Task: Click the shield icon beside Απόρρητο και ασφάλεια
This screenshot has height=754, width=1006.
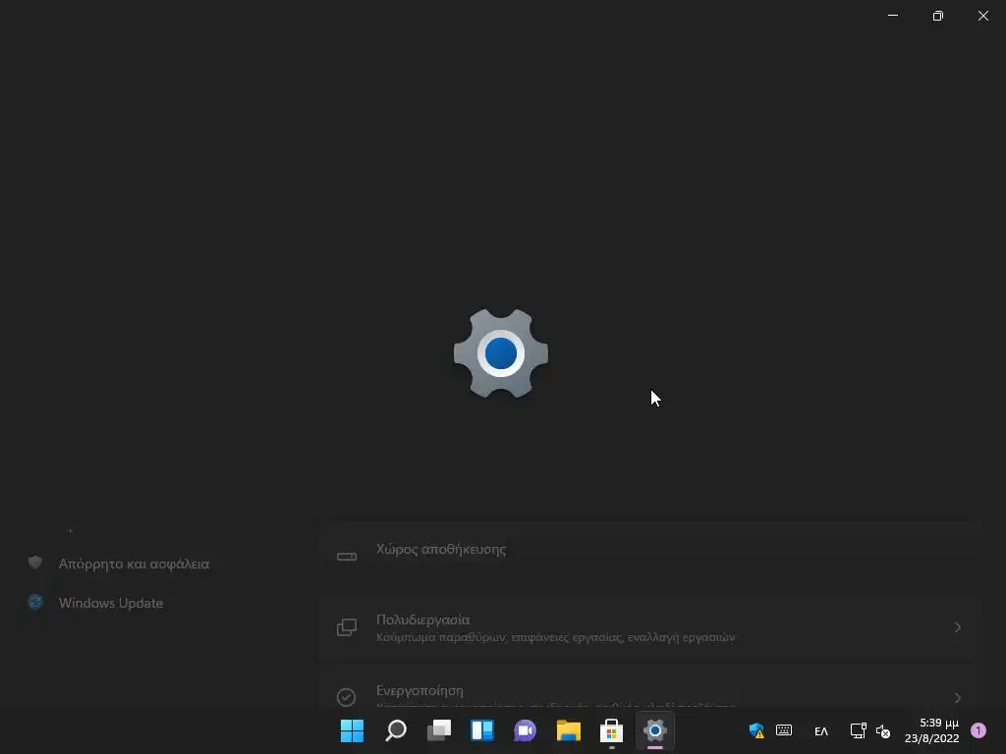Action: click(x=35, y=563)
